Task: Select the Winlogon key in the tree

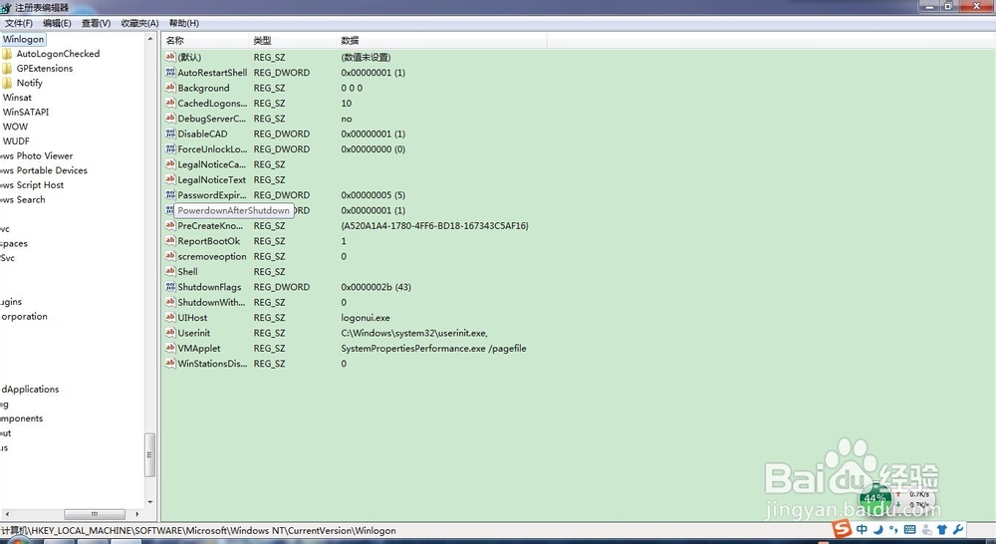Action: point(23,39)
